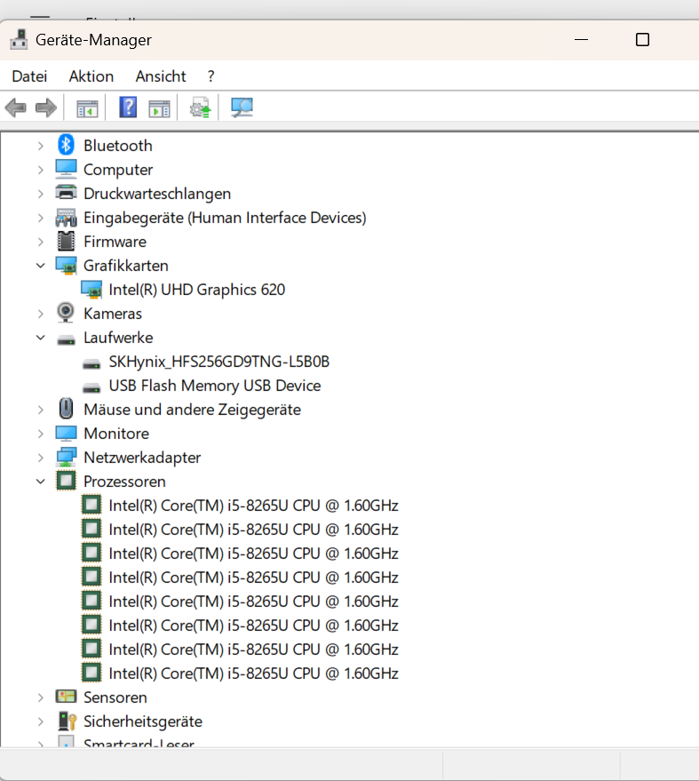The width and height of the screenshot is (699, 781).
Task: Select SKHynix_HFS256GD9TNG-L5B0B drive label
Action: pos(219,362)
